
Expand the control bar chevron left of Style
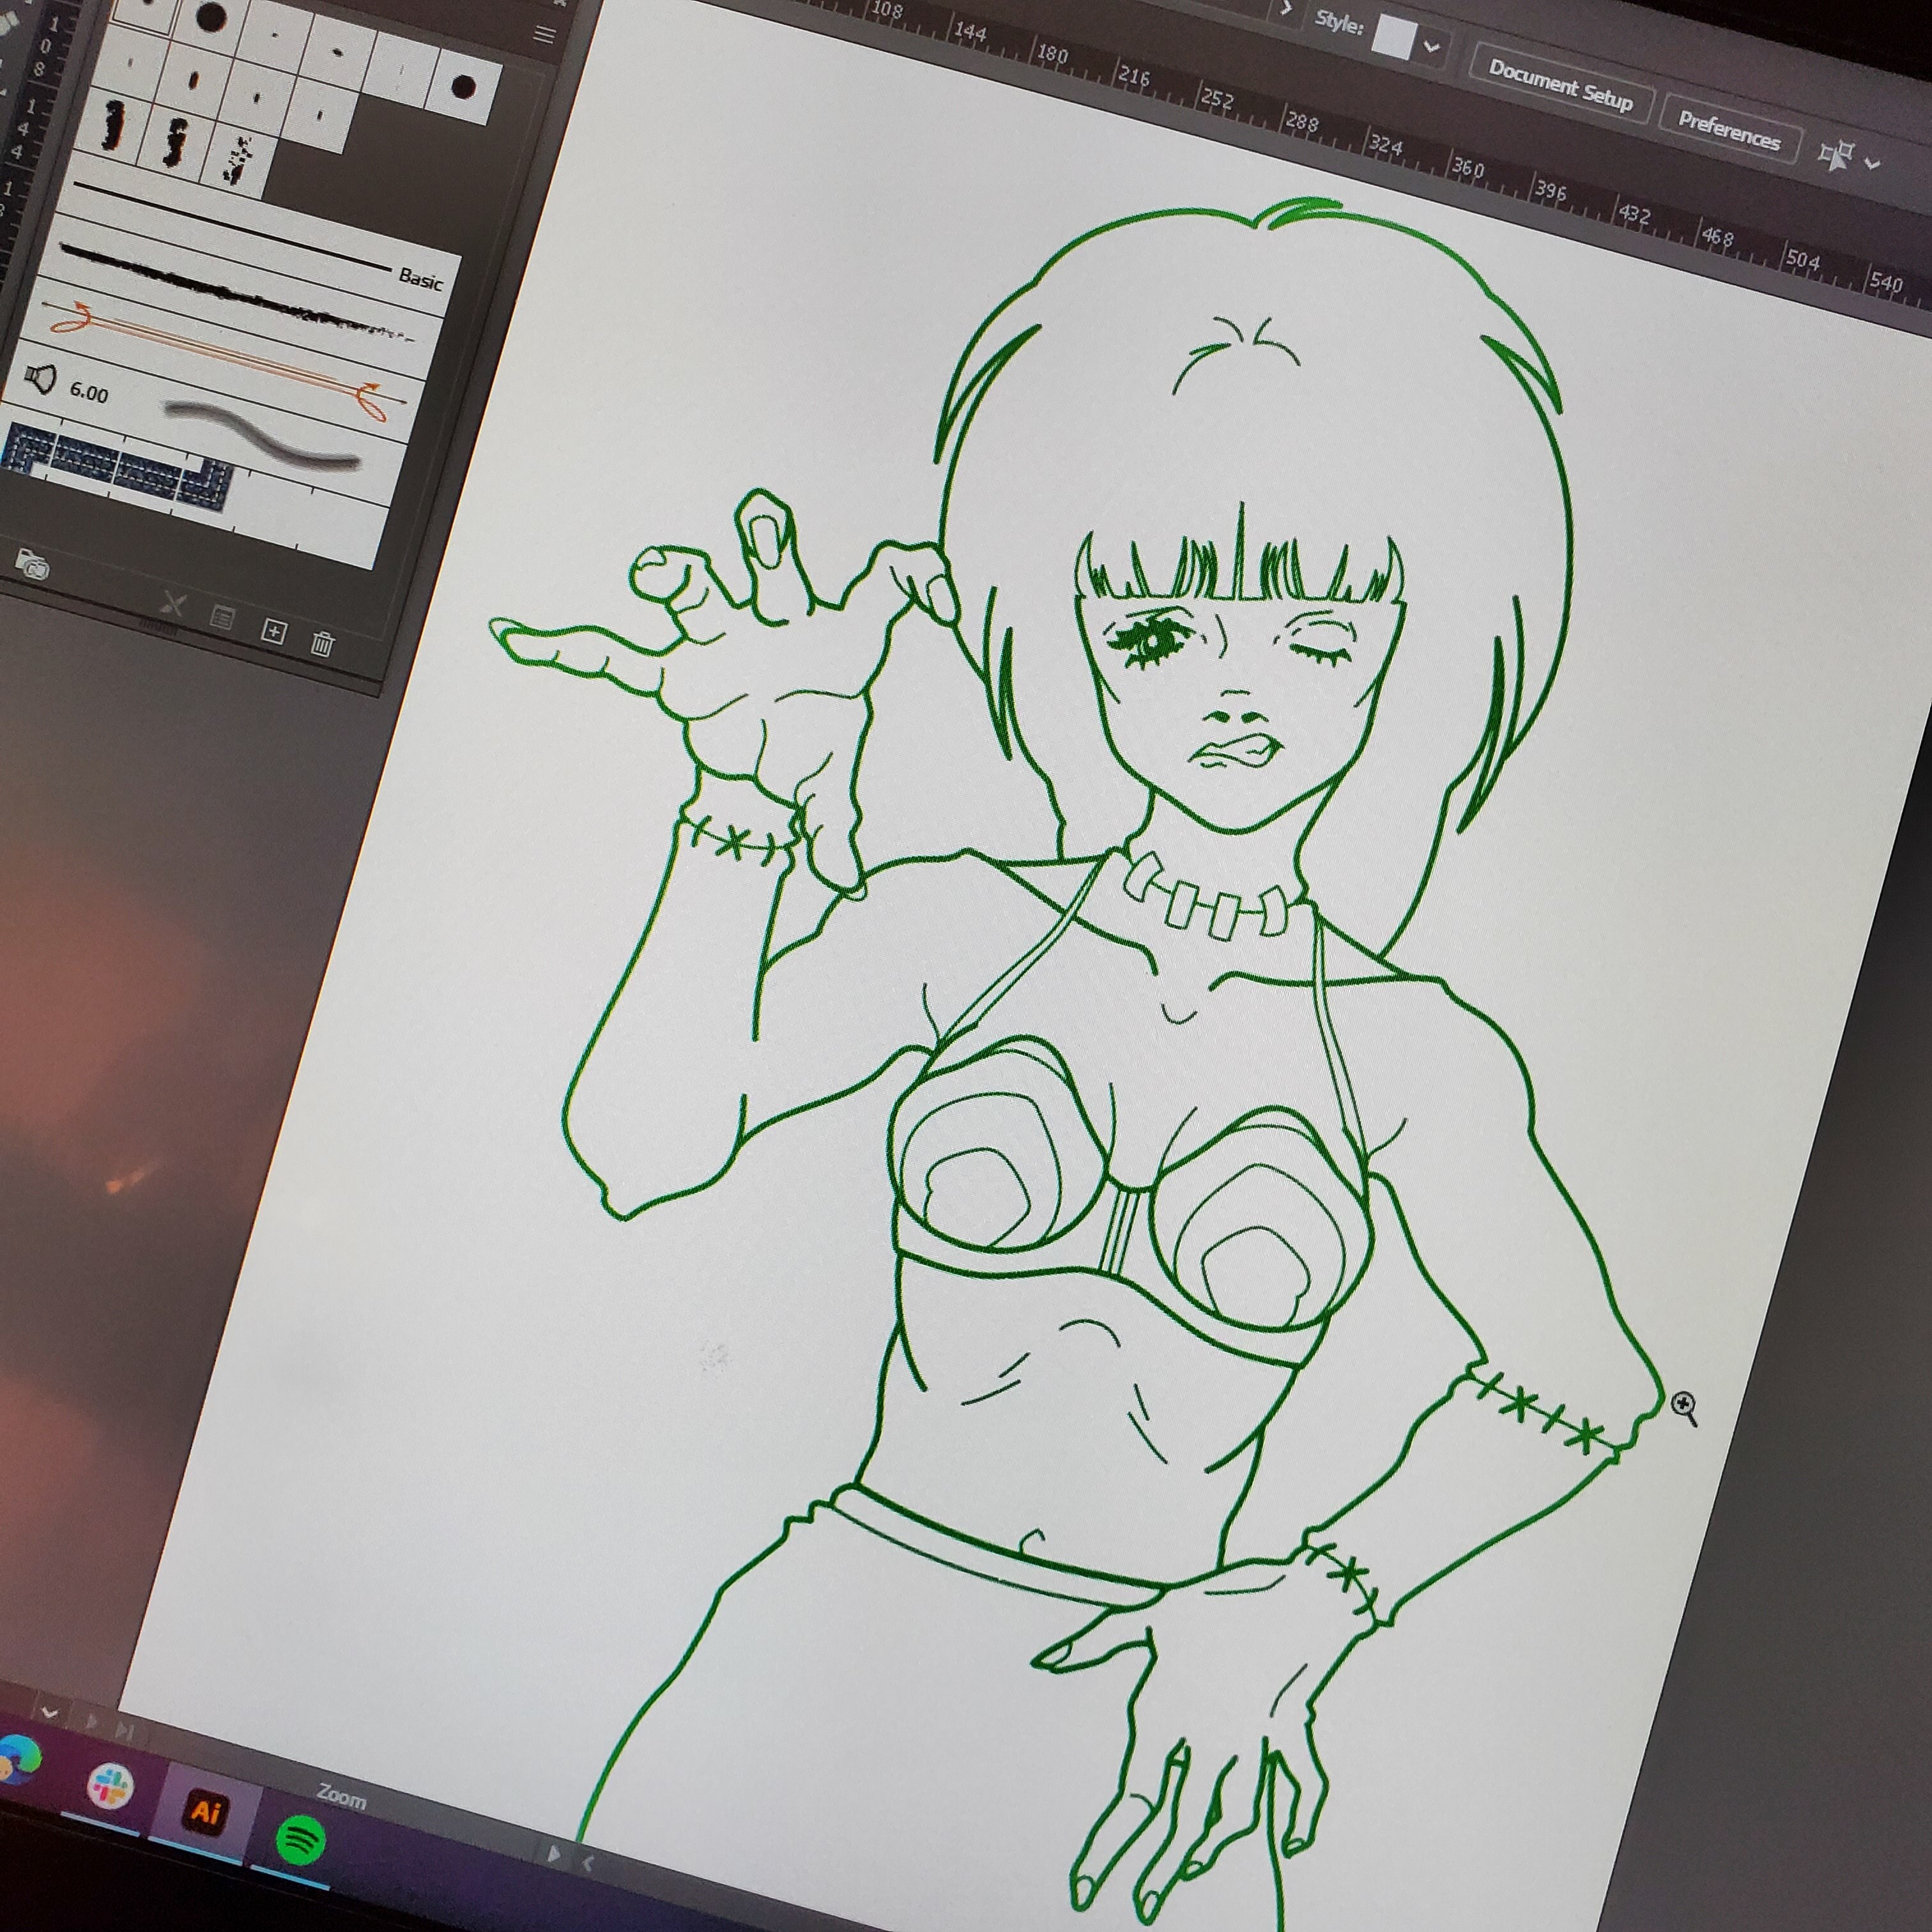(1287, 8)
